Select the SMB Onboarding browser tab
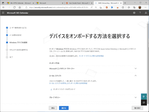 (x=108, y=3)
